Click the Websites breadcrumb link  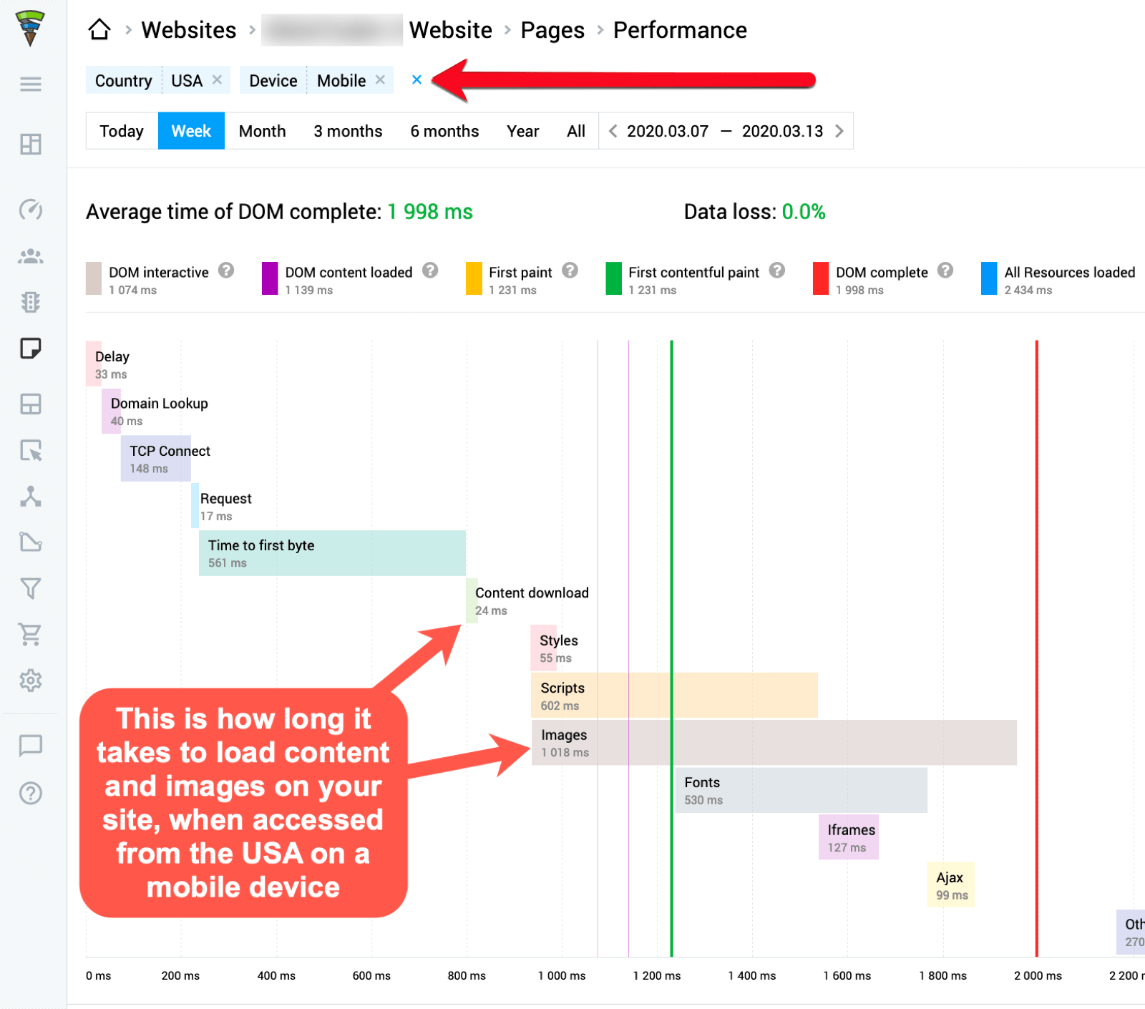coord(189,30)
